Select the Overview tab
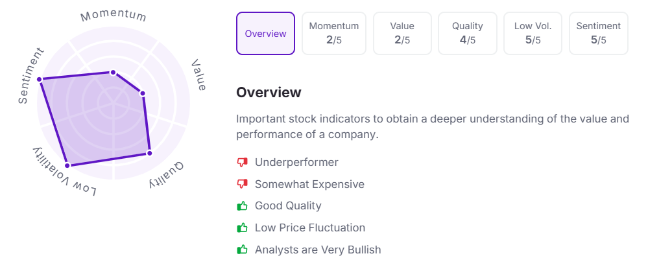Screen dimensions: 648x269 click(x=265, y=33)
